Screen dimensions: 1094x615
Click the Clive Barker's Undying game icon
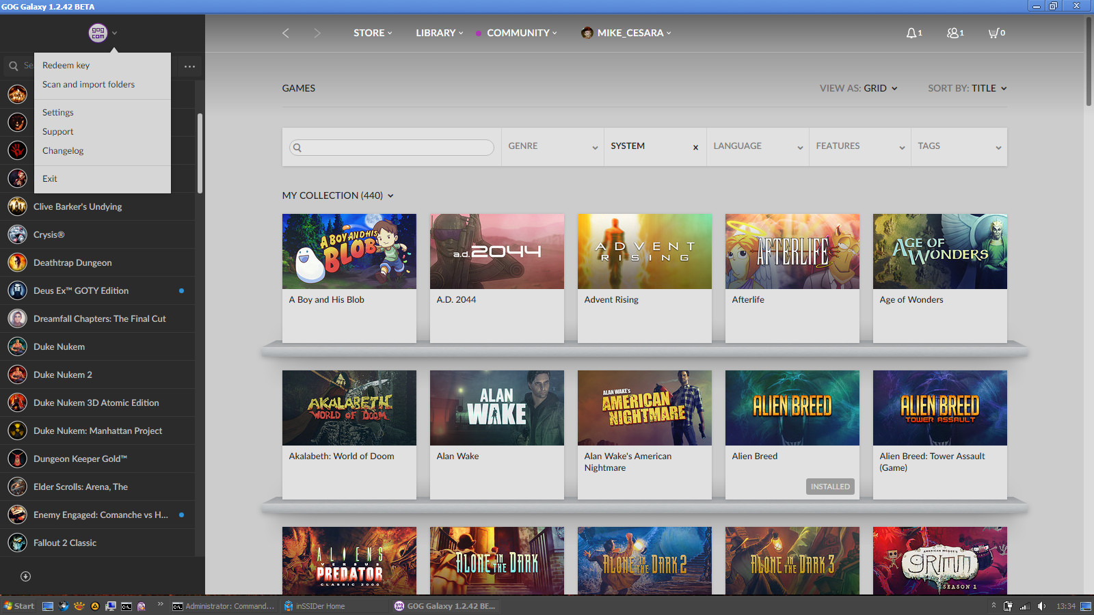(17, 206)
